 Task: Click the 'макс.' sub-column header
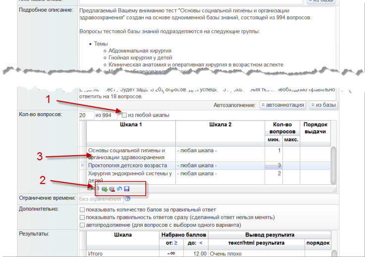tap(291, 140)
